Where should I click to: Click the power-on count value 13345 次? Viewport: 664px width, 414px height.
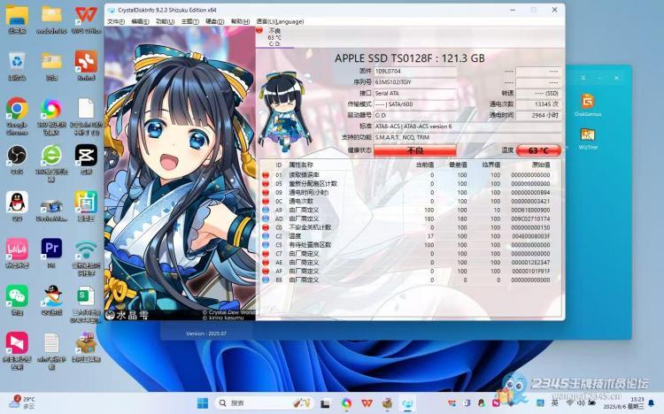pyautogui.click(x=538, y=104)
